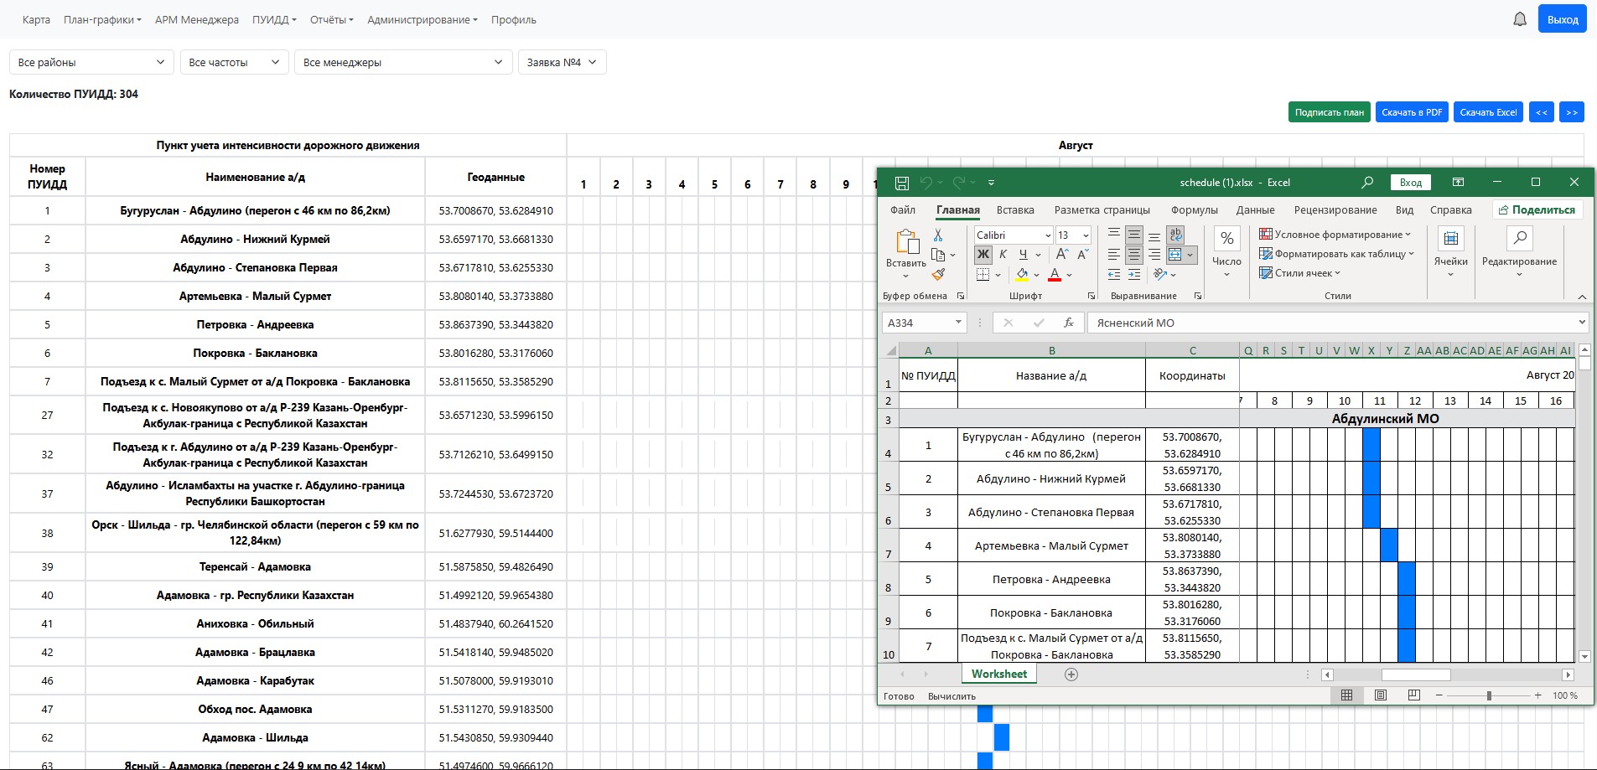Click the Excel zoom slider handle
1597x770 pixels.
click(1489, 695)
